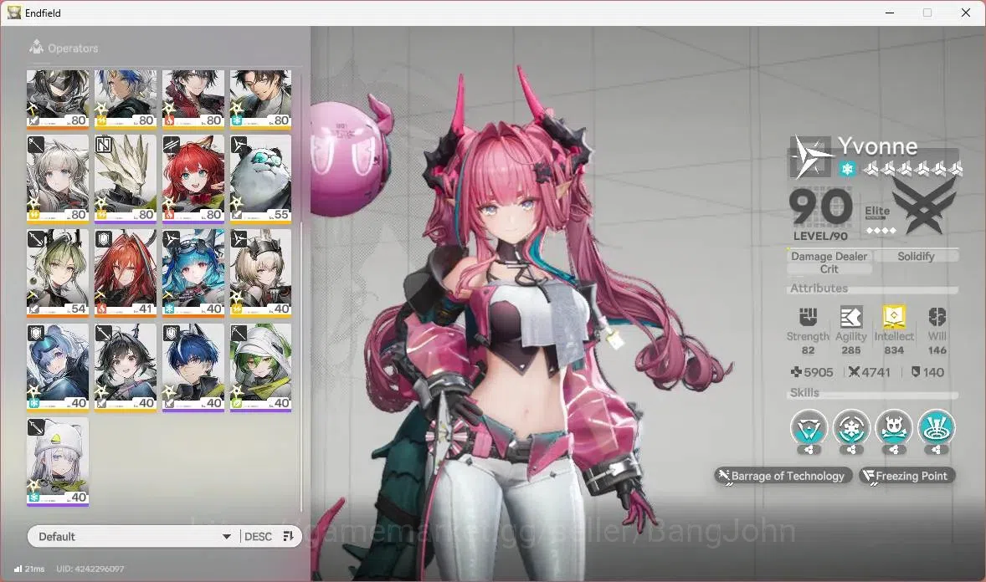Click the Yvonne name title

(x=878, y=146)
